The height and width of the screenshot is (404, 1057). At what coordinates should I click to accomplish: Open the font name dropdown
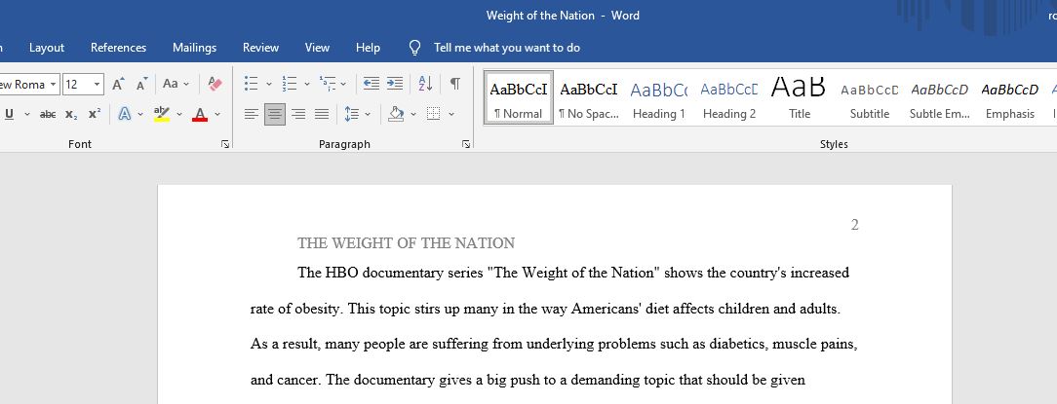click(x=54, y=84)
